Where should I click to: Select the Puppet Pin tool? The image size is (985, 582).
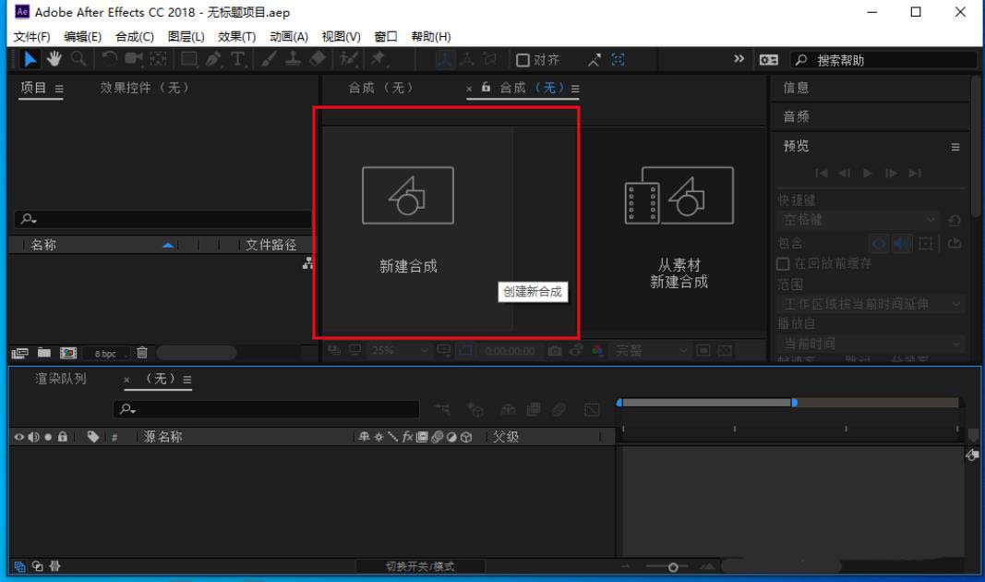click(378, 59)
